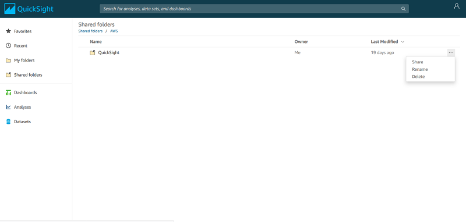This screenshot has height=222, width=466.
Task: Toggle the Last Modified sort arrow
Action: click(x=403, y=42)
